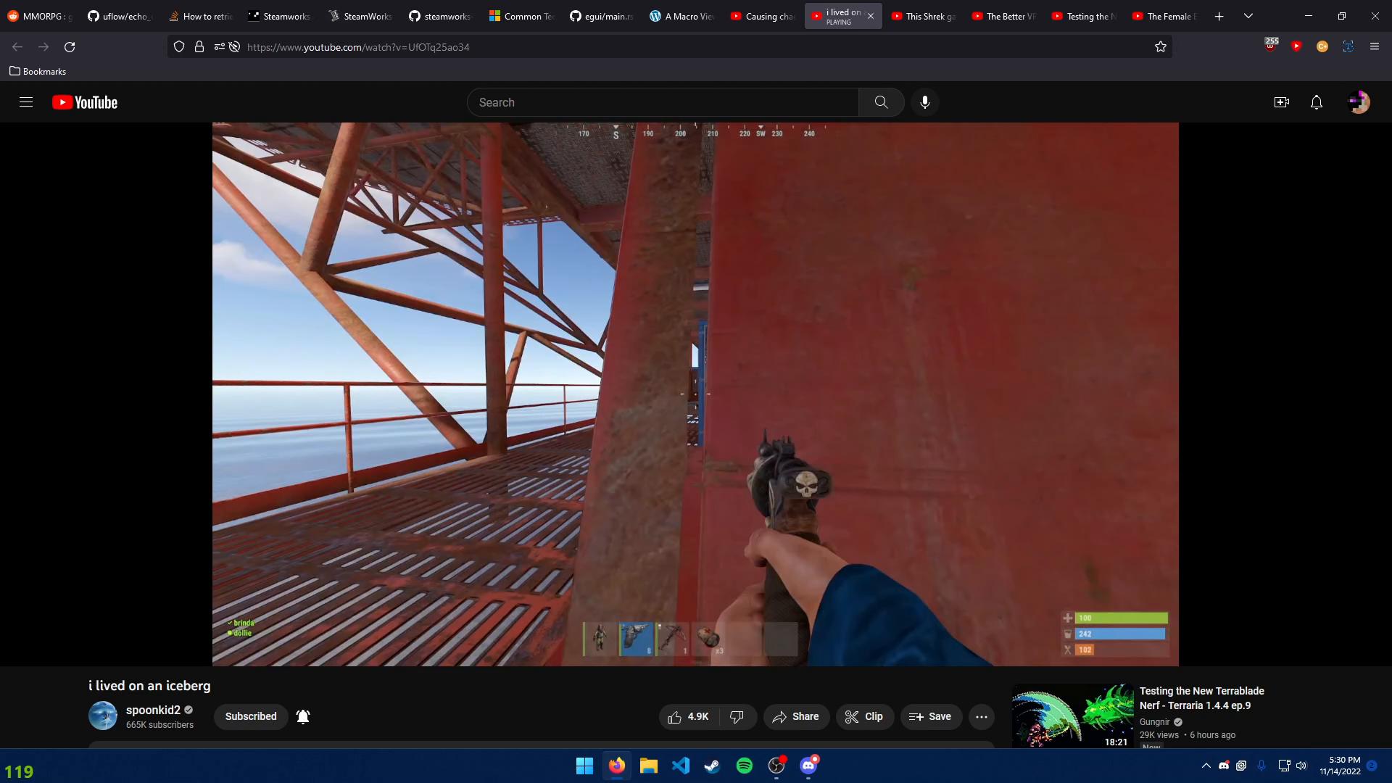The width and height of the screenshot is (1392, 783).
Task: Go back to the previous page
Action: pos(17,47)
